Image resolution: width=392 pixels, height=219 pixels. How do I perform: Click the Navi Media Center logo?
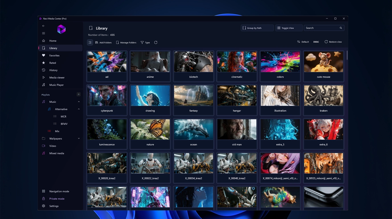pyautogui.click(x=61, y=29)
